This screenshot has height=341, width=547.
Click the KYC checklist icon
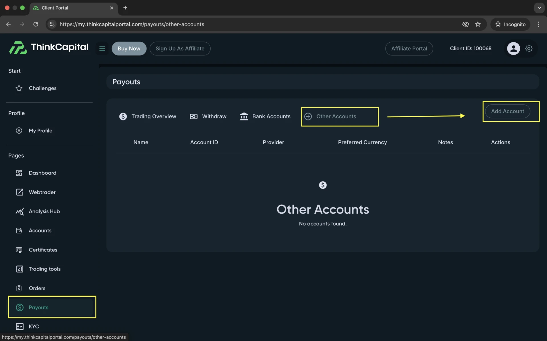19,327
